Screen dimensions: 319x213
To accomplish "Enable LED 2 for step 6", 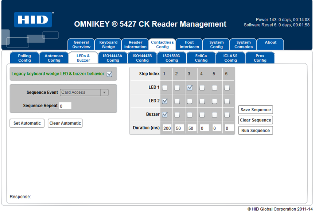I will pyautogui.click(x=227, y=101).
